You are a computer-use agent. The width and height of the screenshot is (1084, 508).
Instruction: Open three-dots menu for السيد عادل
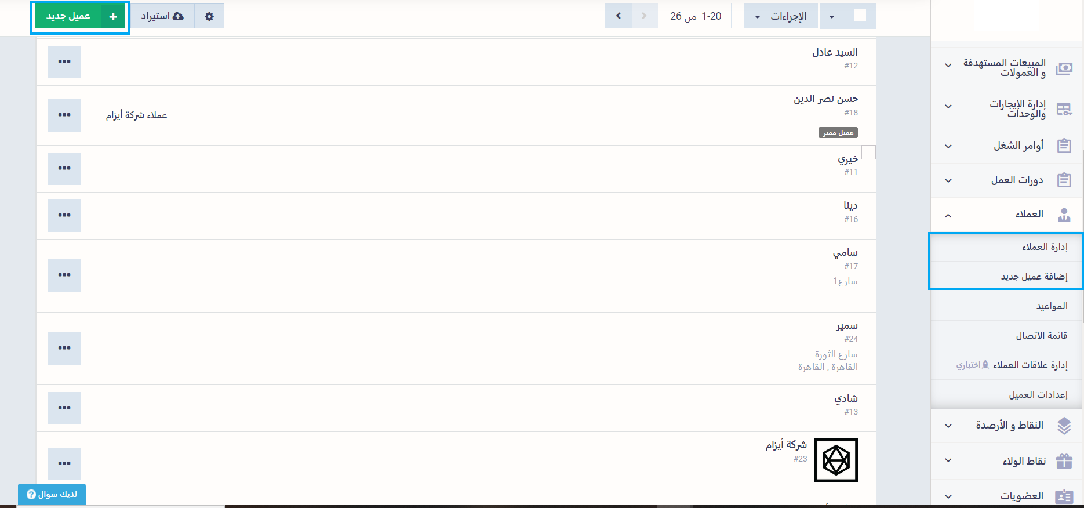[64, 62]
